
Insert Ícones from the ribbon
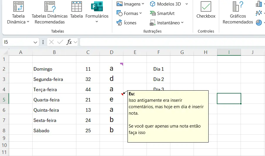click(126, 23)
